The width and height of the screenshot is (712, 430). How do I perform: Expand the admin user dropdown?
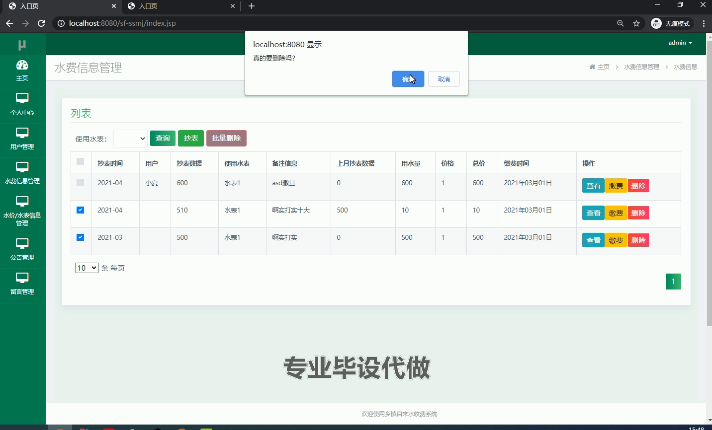[x=680, y=43]
